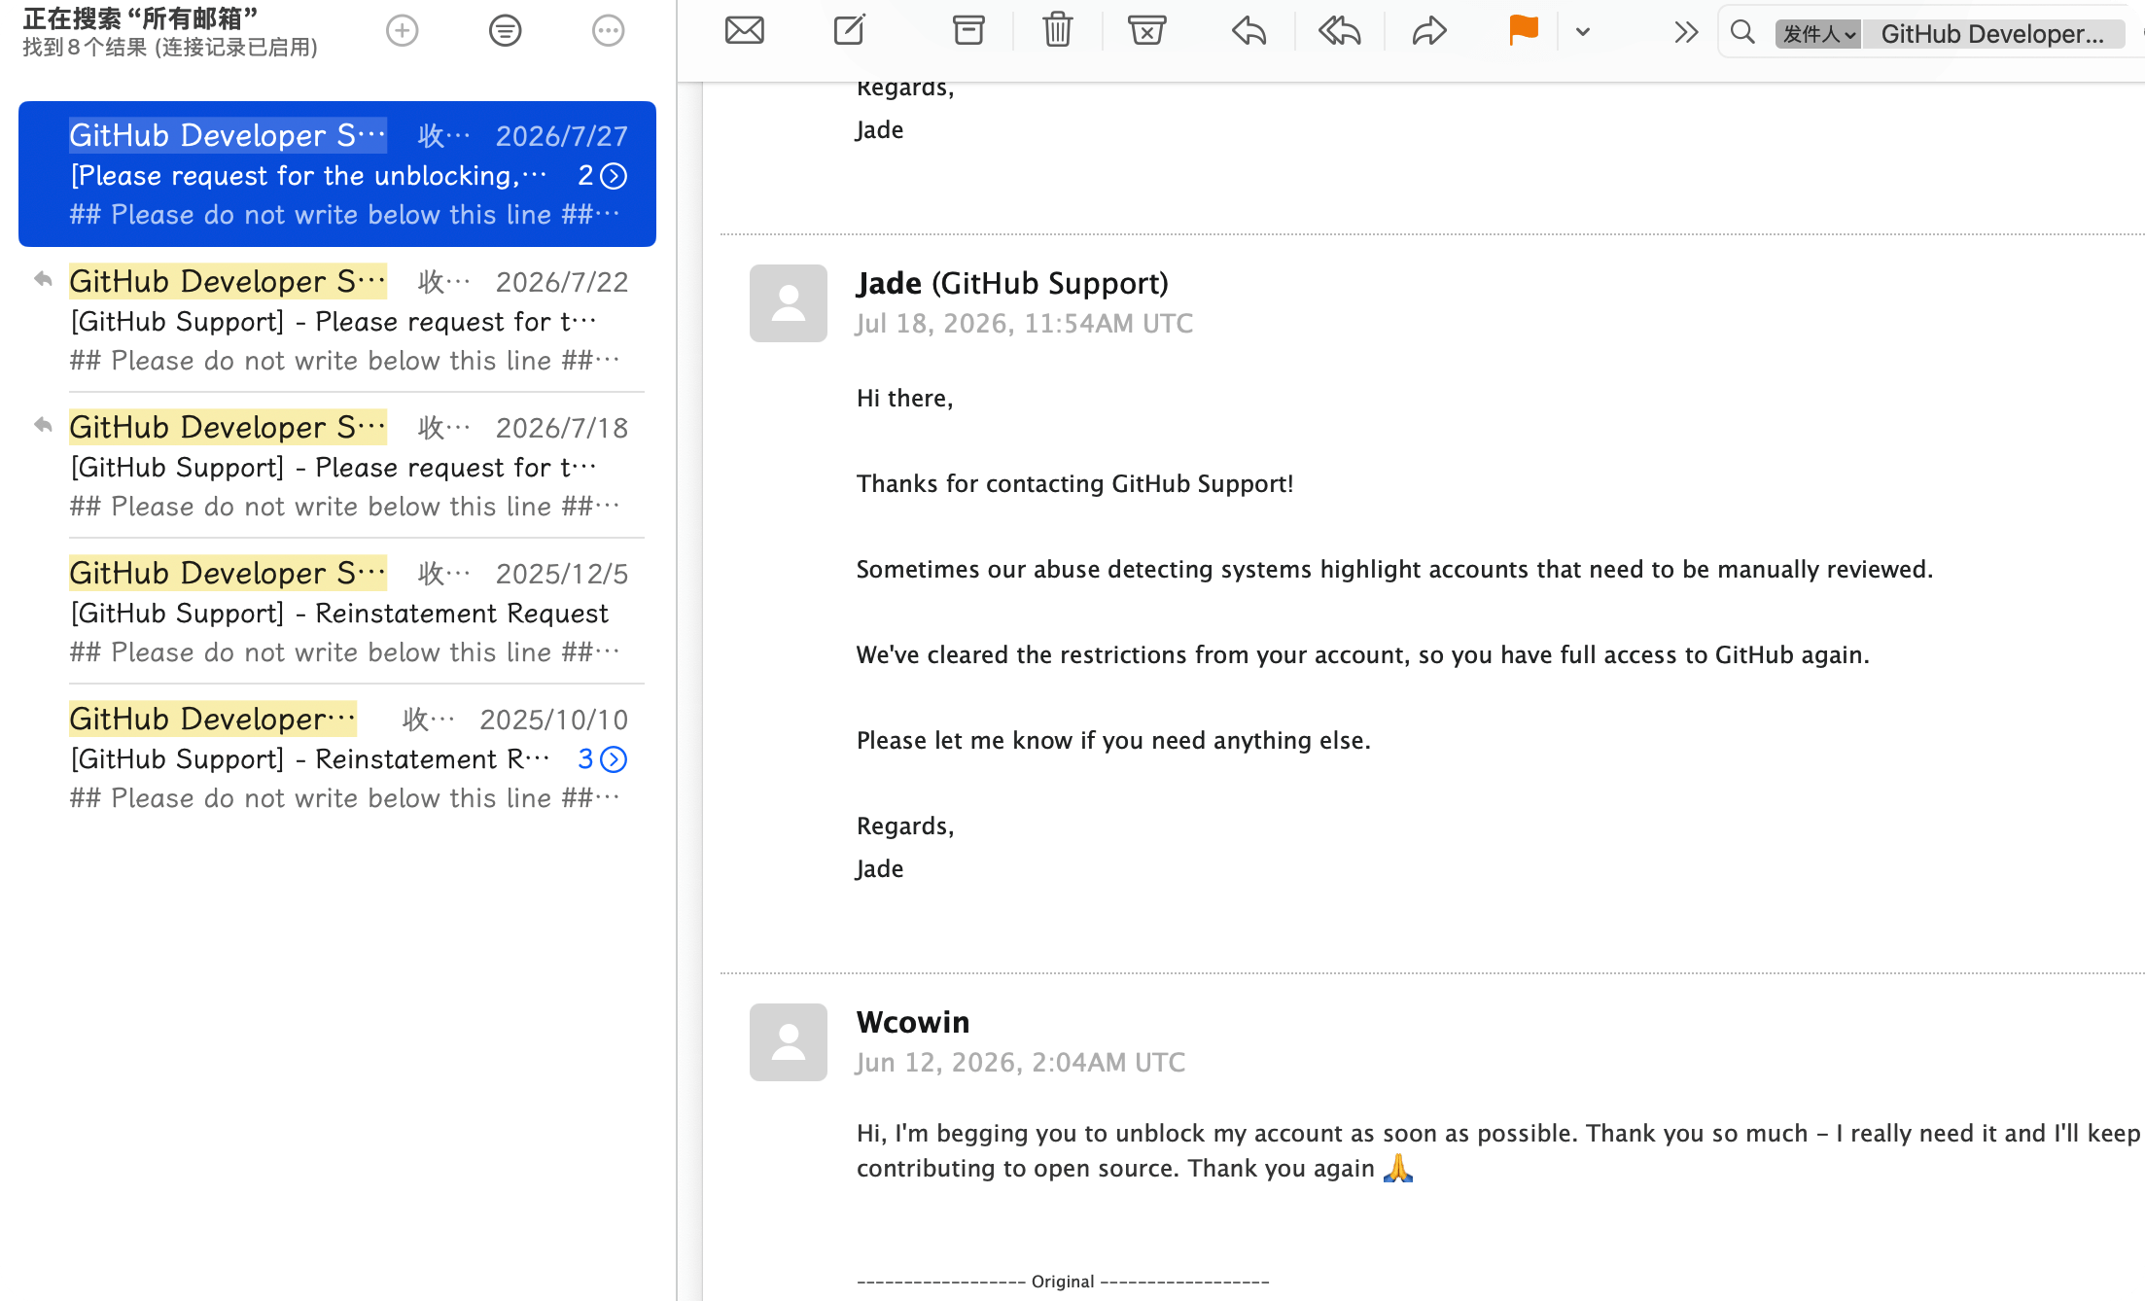Click the Original separator text

pos(1063,1282)
